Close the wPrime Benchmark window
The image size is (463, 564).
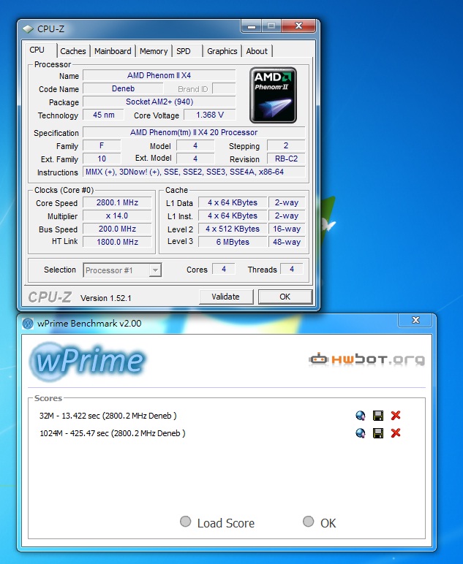tap(416, 320)
